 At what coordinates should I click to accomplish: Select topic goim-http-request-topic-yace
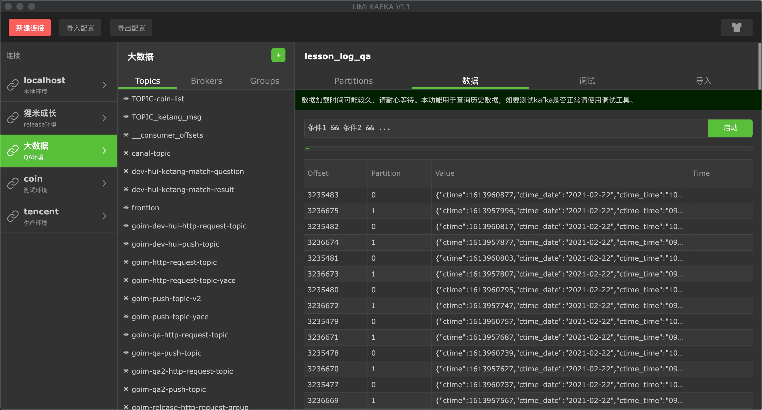point(184,280)
